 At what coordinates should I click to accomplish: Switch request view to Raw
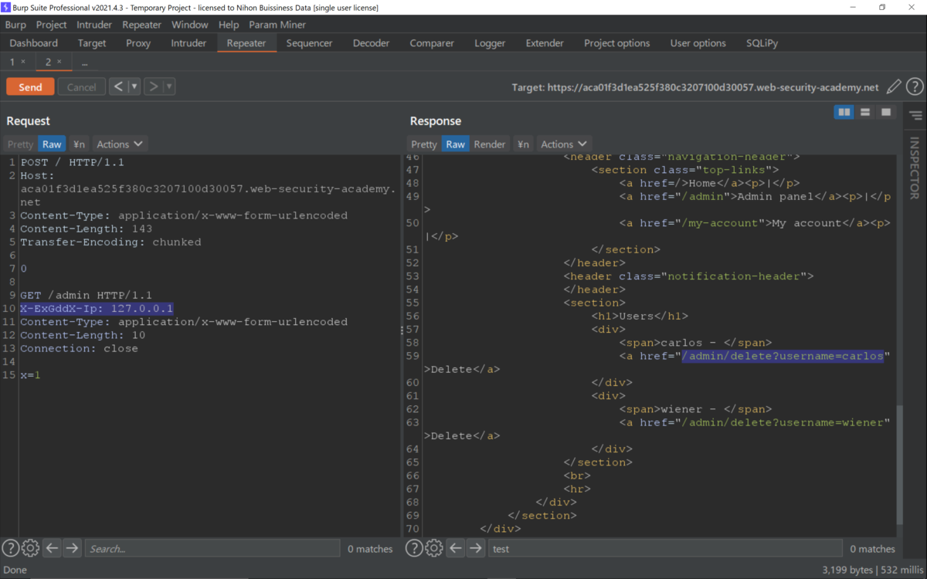(52, 144)
